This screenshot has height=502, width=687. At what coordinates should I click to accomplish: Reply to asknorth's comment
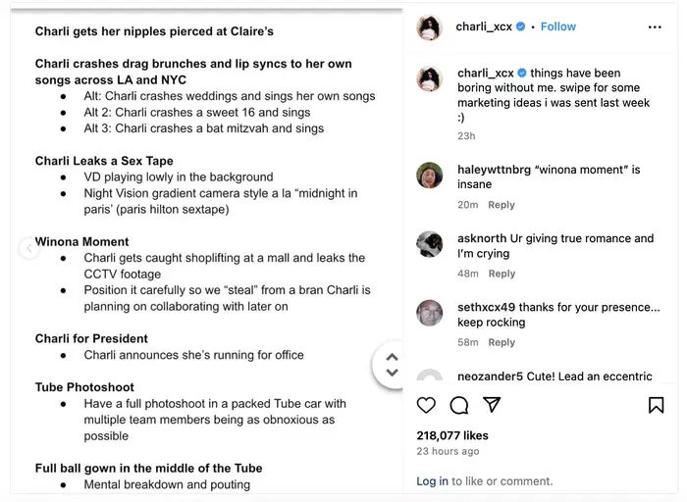(502, 274)
